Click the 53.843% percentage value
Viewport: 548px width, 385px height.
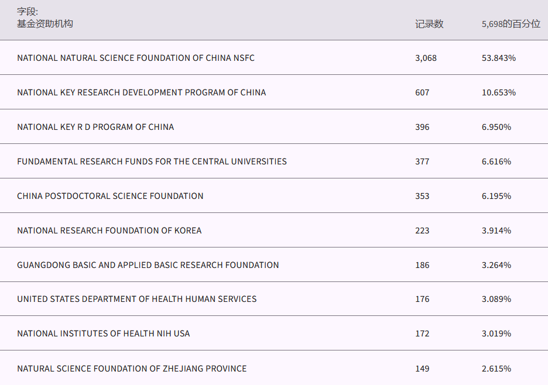point(498,58)
